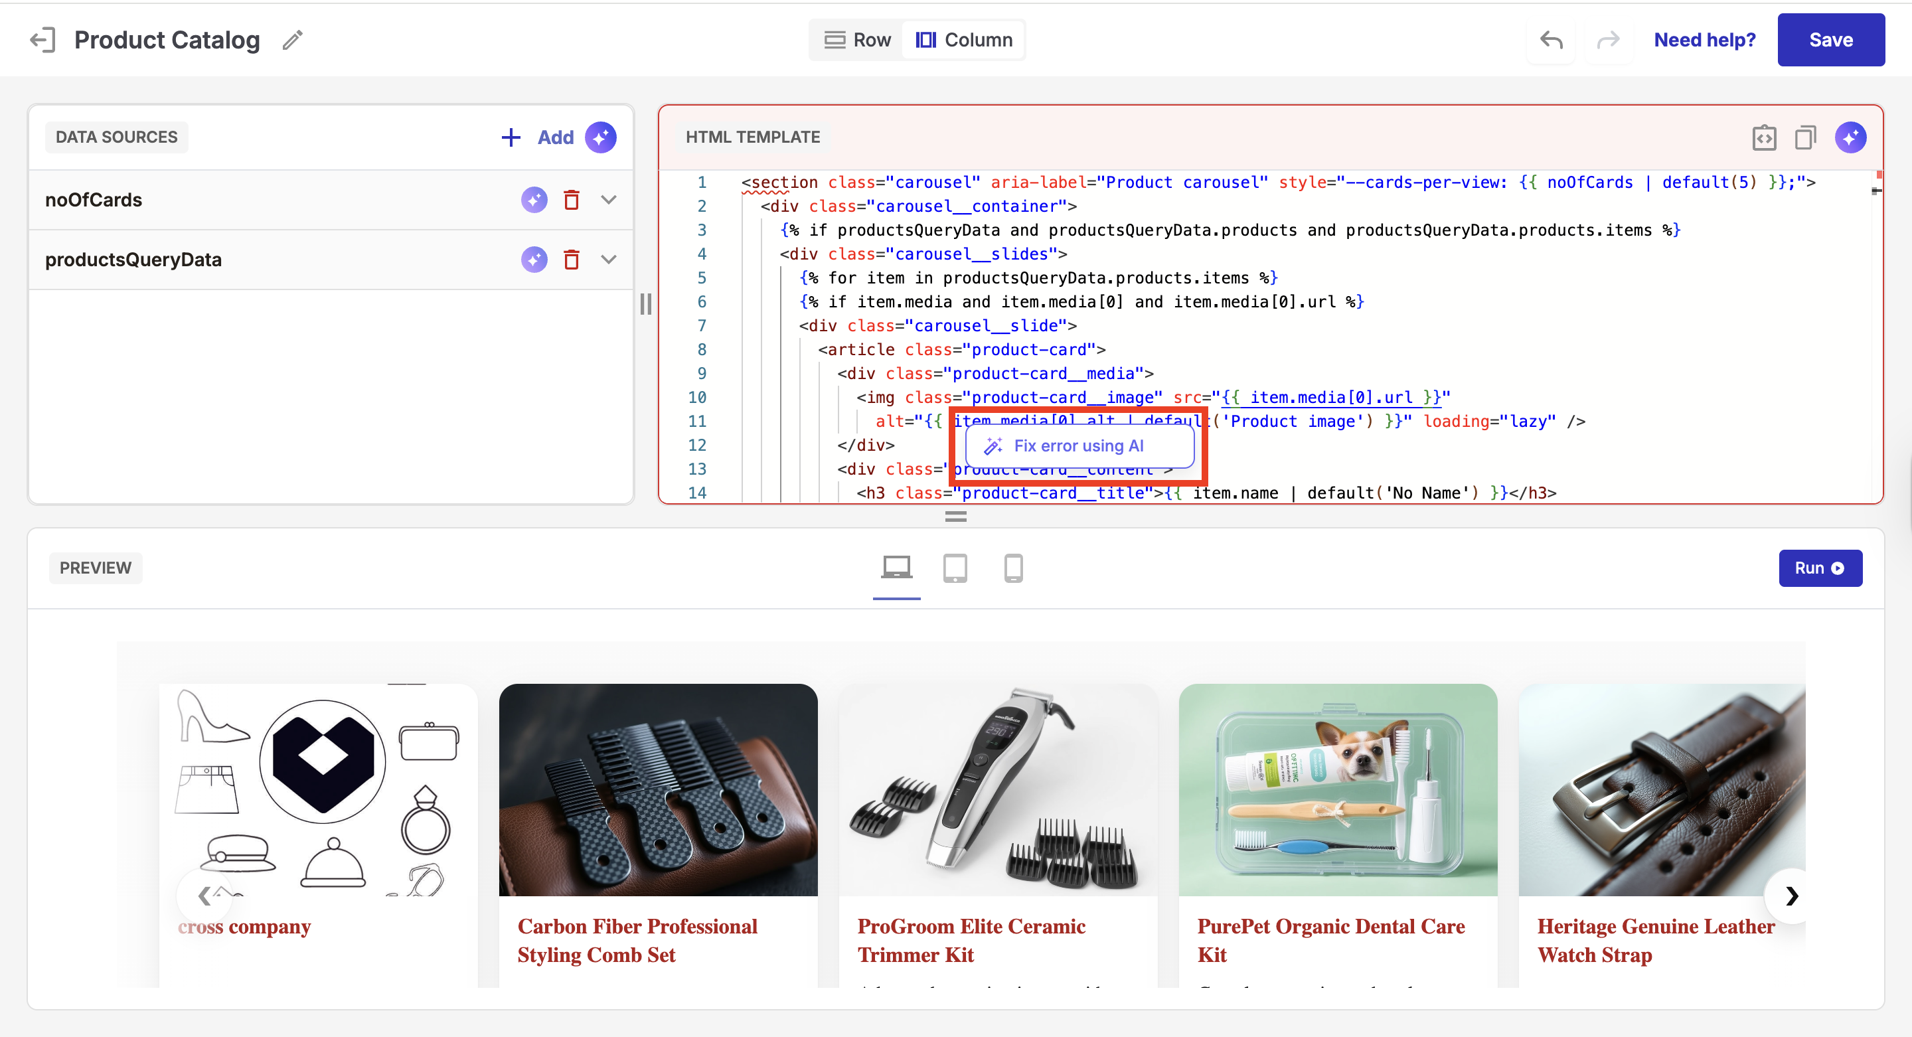Select the mobile phone preview tab
Screen dimensions: 1912x1037
pos(1013,568)
